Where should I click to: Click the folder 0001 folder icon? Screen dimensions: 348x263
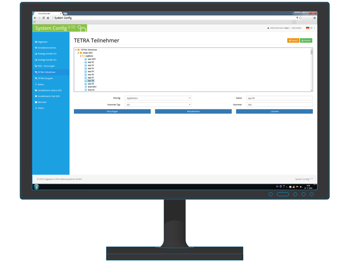coord(81,53)
